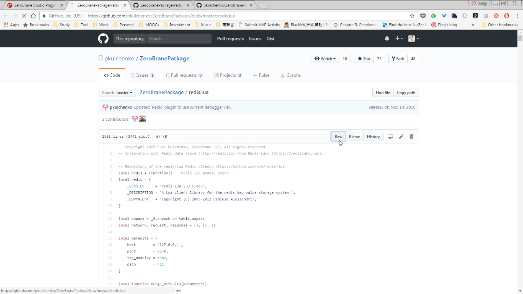
Task: Open the Pulse tab
Action: point(261,75)
